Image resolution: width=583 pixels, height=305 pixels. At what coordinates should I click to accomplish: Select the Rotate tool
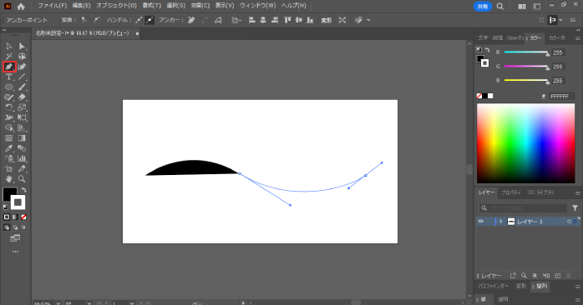(9, 107)
